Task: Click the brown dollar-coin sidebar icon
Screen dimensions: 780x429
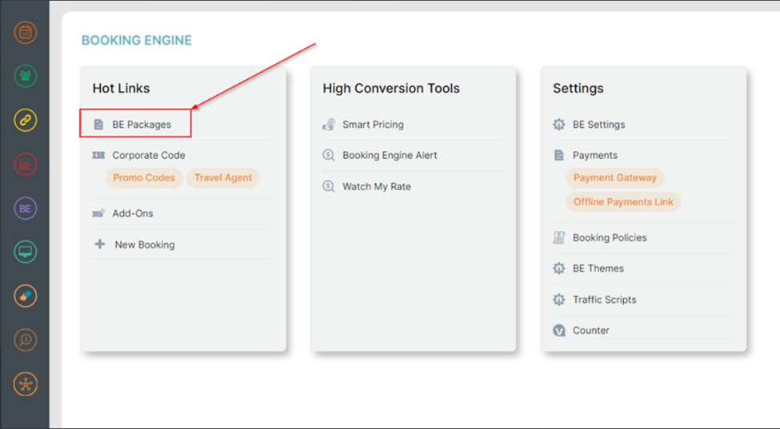Action: pos(25,340)
